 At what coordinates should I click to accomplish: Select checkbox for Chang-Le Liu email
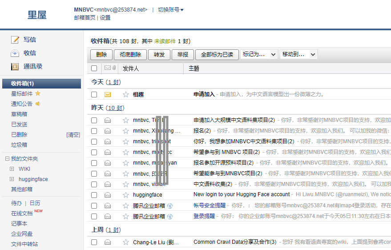click(94, 242)
